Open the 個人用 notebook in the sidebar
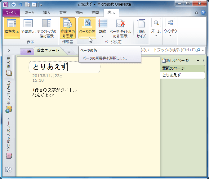Image resolution: width=209 pixels, height=179 pixels. [9, 67]
